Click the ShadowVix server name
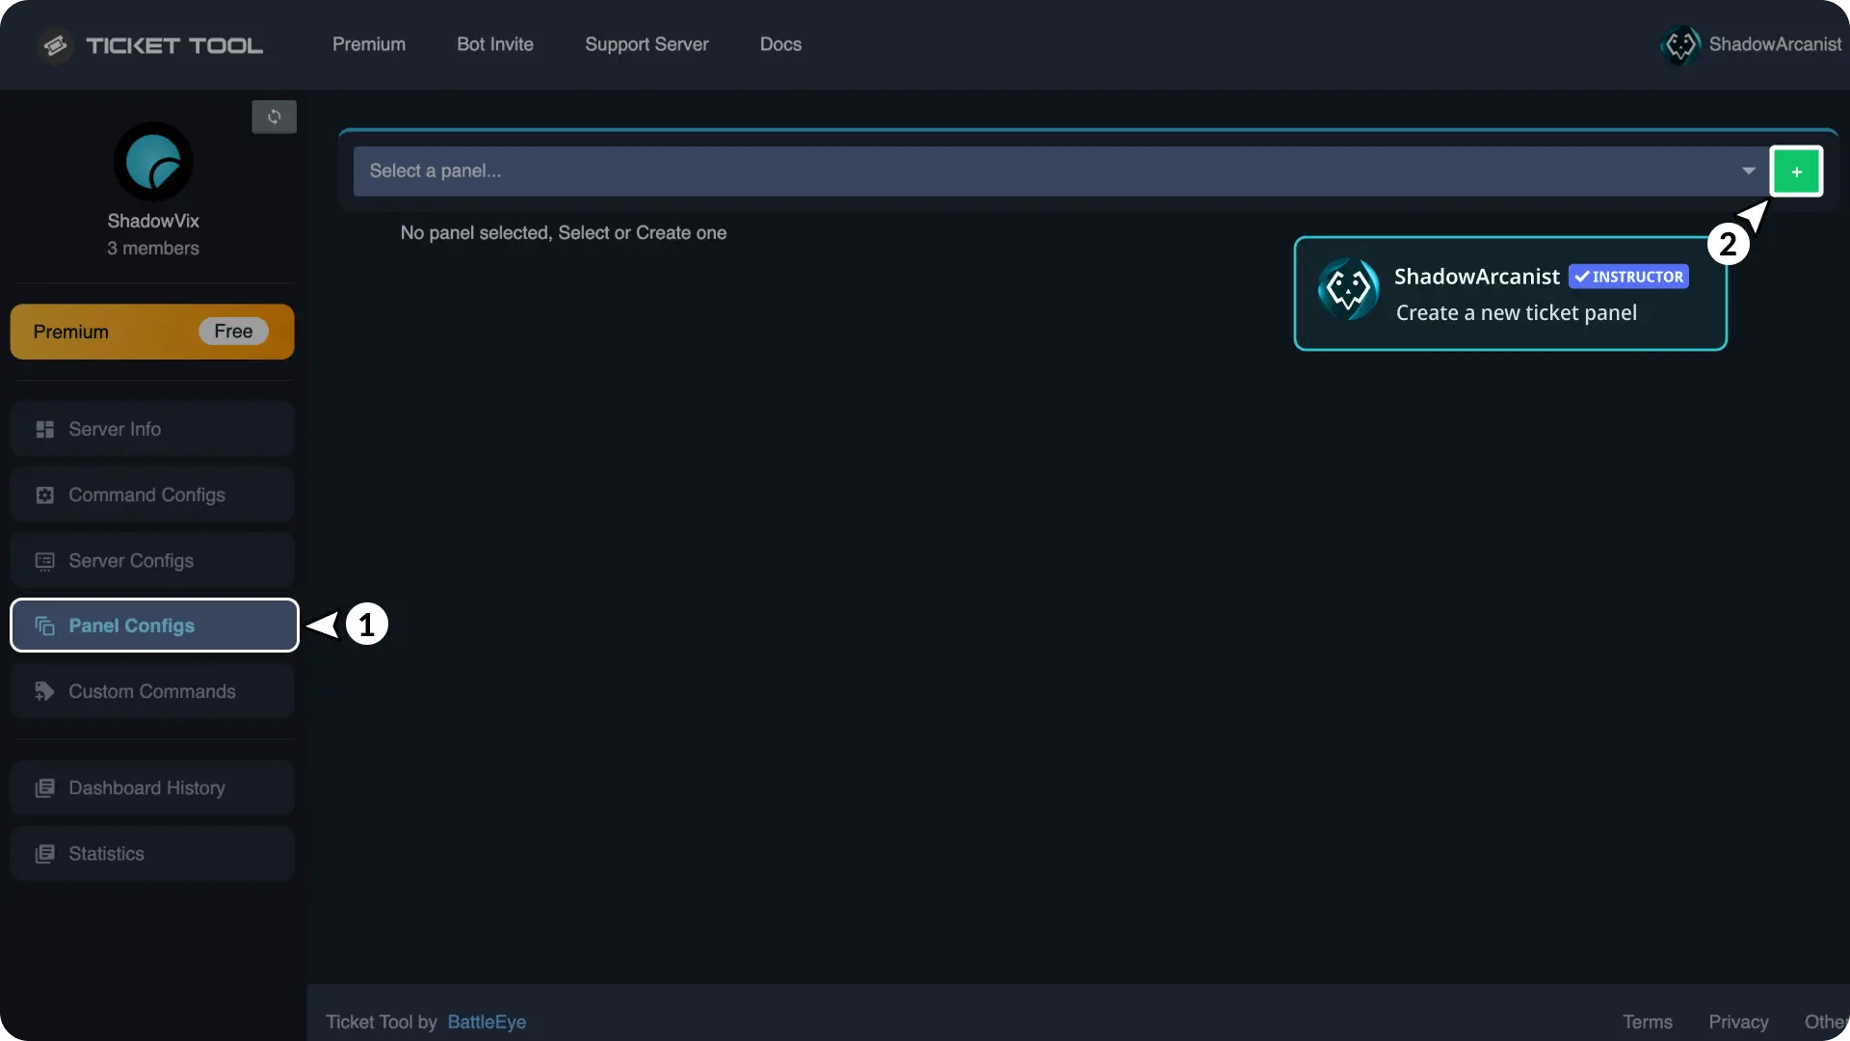The image size is (1850, 1041). pyautogui.click(x=153, y=221)
